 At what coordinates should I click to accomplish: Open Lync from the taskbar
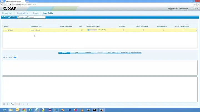37,110
